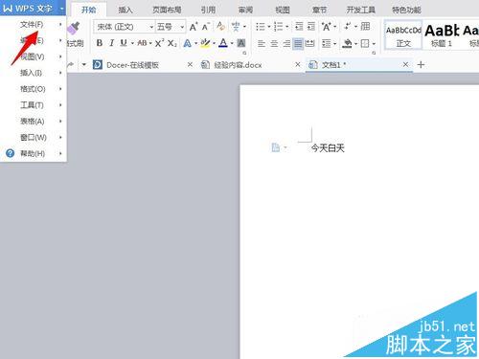Switch to the 章节 ribbon tab
Image resolution: width=479 pixels, height=359 pixels.
tap(319, 10)
